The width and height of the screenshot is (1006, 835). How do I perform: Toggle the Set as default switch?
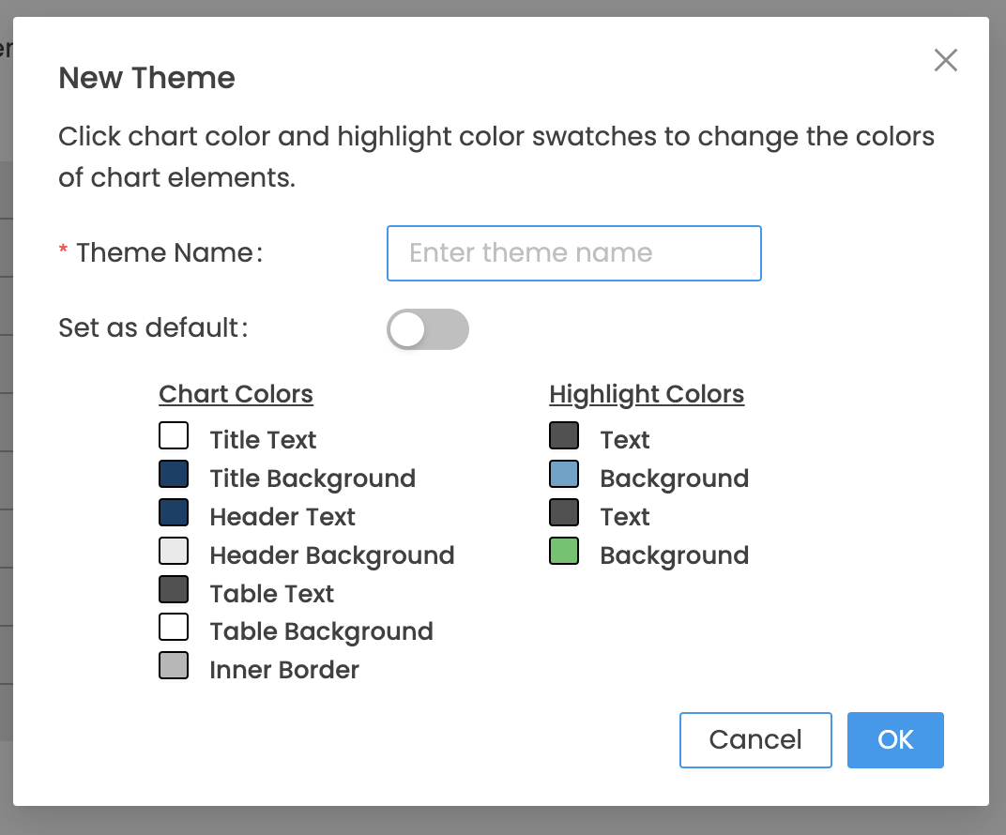point(427,329)
